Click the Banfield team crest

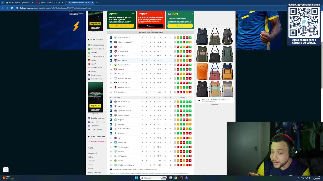pos(115,151)
